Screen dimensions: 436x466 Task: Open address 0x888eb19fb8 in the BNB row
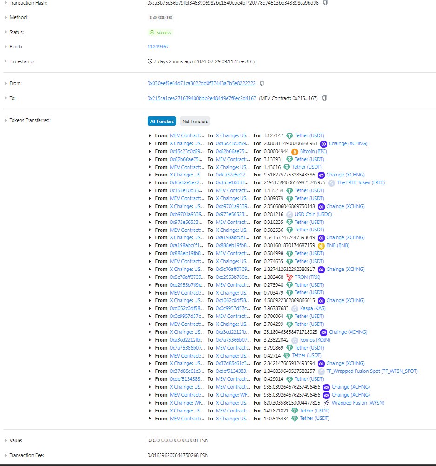(233, 245)
